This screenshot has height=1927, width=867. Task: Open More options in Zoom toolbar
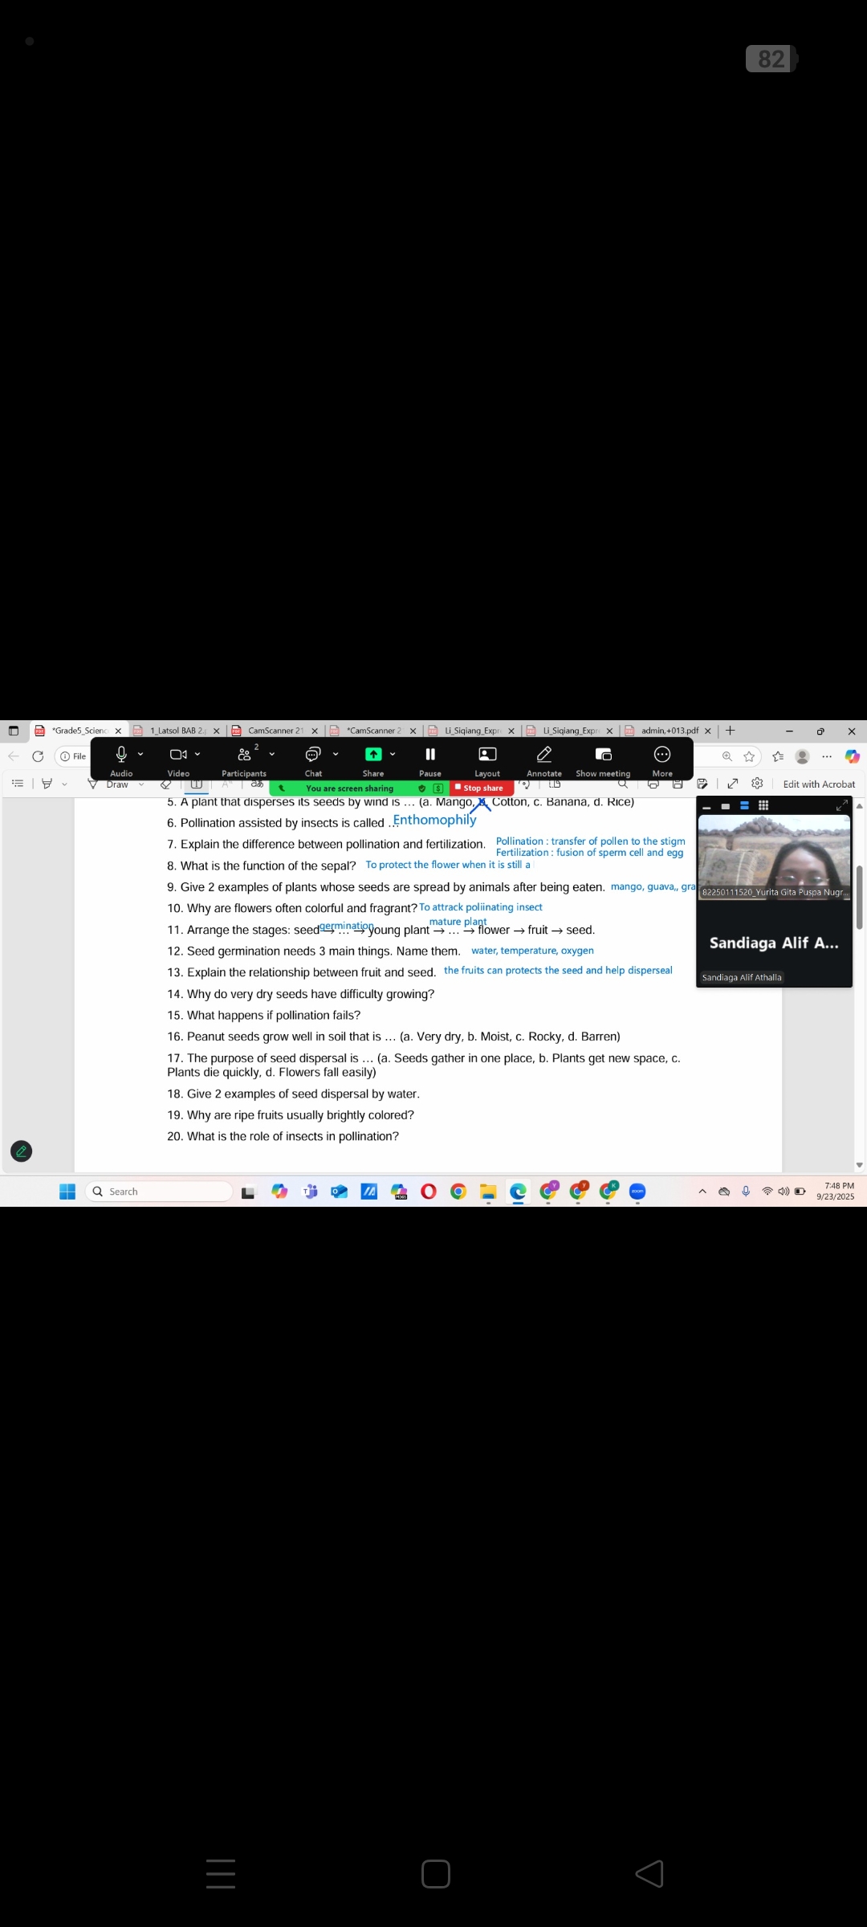[662, 755]
